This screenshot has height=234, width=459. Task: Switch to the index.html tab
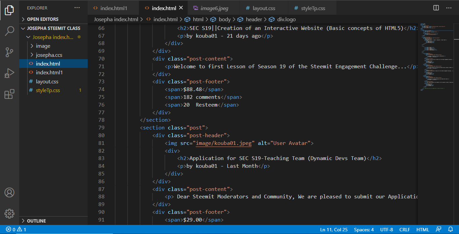click(164, 8)
